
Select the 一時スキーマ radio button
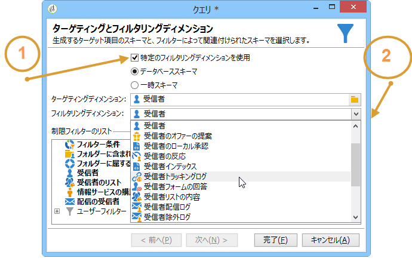134,85
